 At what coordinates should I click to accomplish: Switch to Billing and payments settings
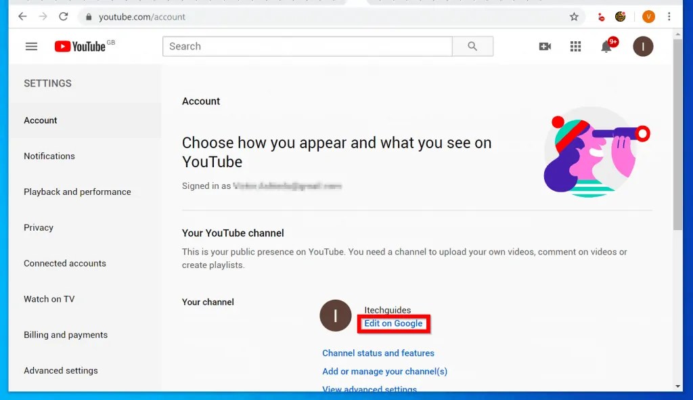pos(64,334)
